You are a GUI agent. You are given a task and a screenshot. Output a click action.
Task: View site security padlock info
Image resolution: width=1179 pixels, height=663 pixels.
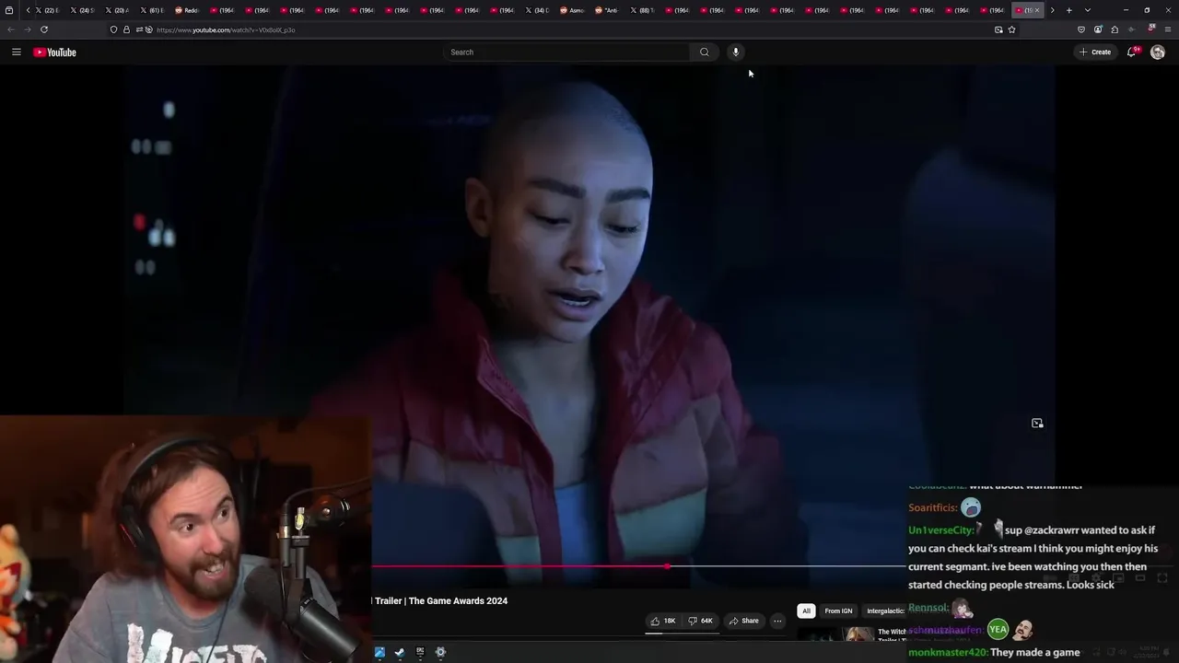[x=126, y=29]
